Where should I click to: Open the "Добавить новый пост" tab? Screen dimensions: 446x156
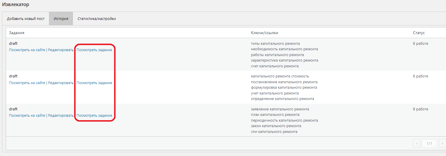pyautogui.click(x=26, y=19)
